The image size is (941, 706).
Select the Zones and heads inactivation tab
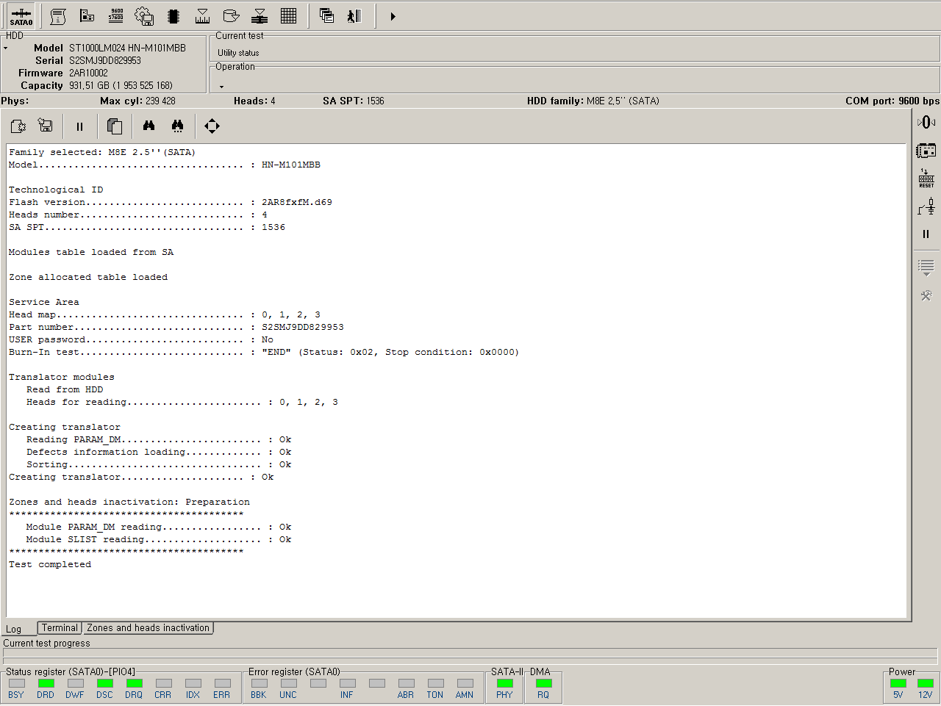pos(148,628)
